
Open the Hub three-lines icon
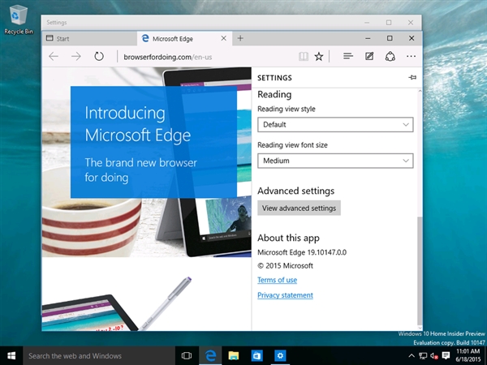click(348, 56)
